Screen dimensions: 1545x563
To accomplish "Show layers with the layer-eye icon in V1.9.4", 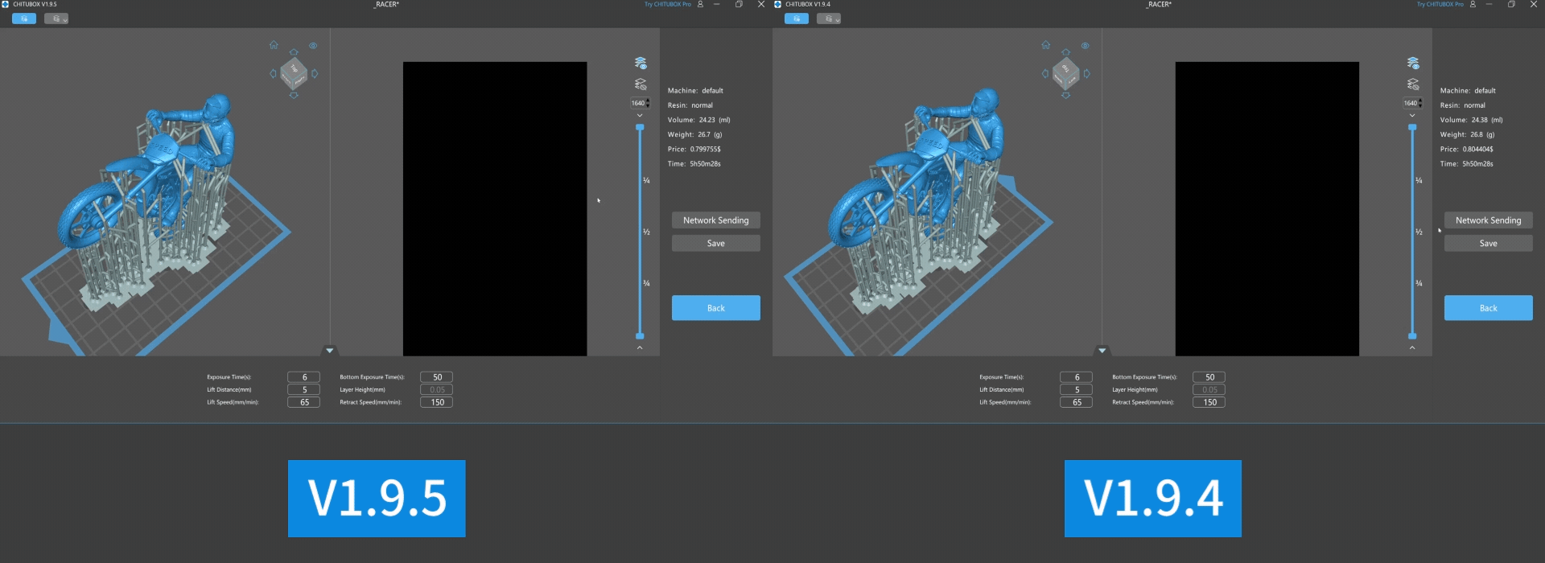I will pyautogui.click(x=1413, y=63).
